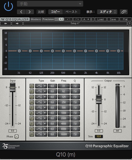The height and width of the screenshot is (160, 132).
Task: Click the Waves Q10 EQUALIZER logo
Action: (x=15, y=19)
